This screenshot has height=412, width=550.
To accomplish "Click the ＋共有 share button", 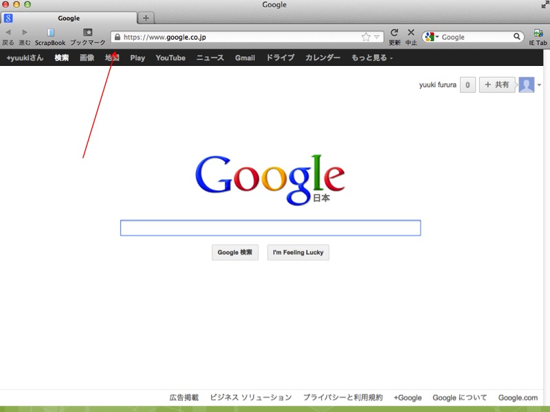I will [x=497, y=84].
